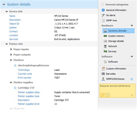Collapse the Hardware category arrow
Viewport: 137px width, 114px height.
tap(132, 26)
